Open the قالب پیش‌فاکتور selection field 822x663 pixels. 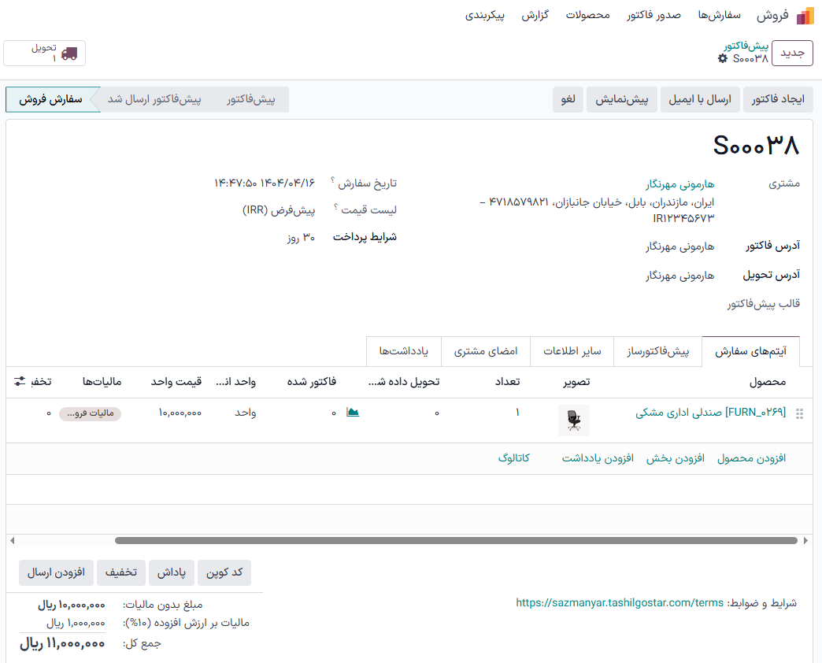685,302
